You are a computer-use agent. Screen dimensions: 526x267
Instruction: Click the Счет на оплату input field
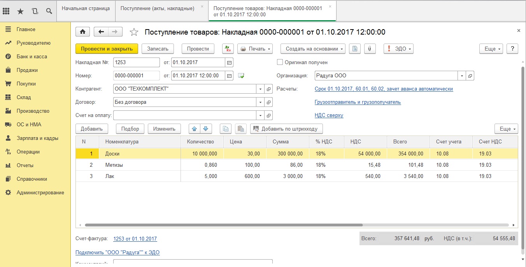coord(184,115)
